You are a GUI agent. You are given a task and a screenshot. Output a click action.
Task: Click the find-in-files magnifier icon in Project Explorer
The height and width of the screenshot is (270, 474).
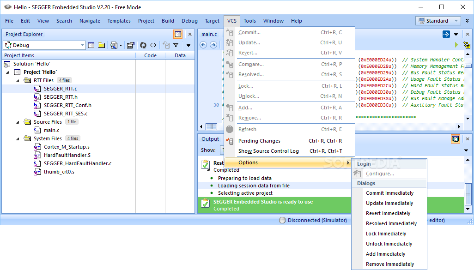(x=113, y=45)
